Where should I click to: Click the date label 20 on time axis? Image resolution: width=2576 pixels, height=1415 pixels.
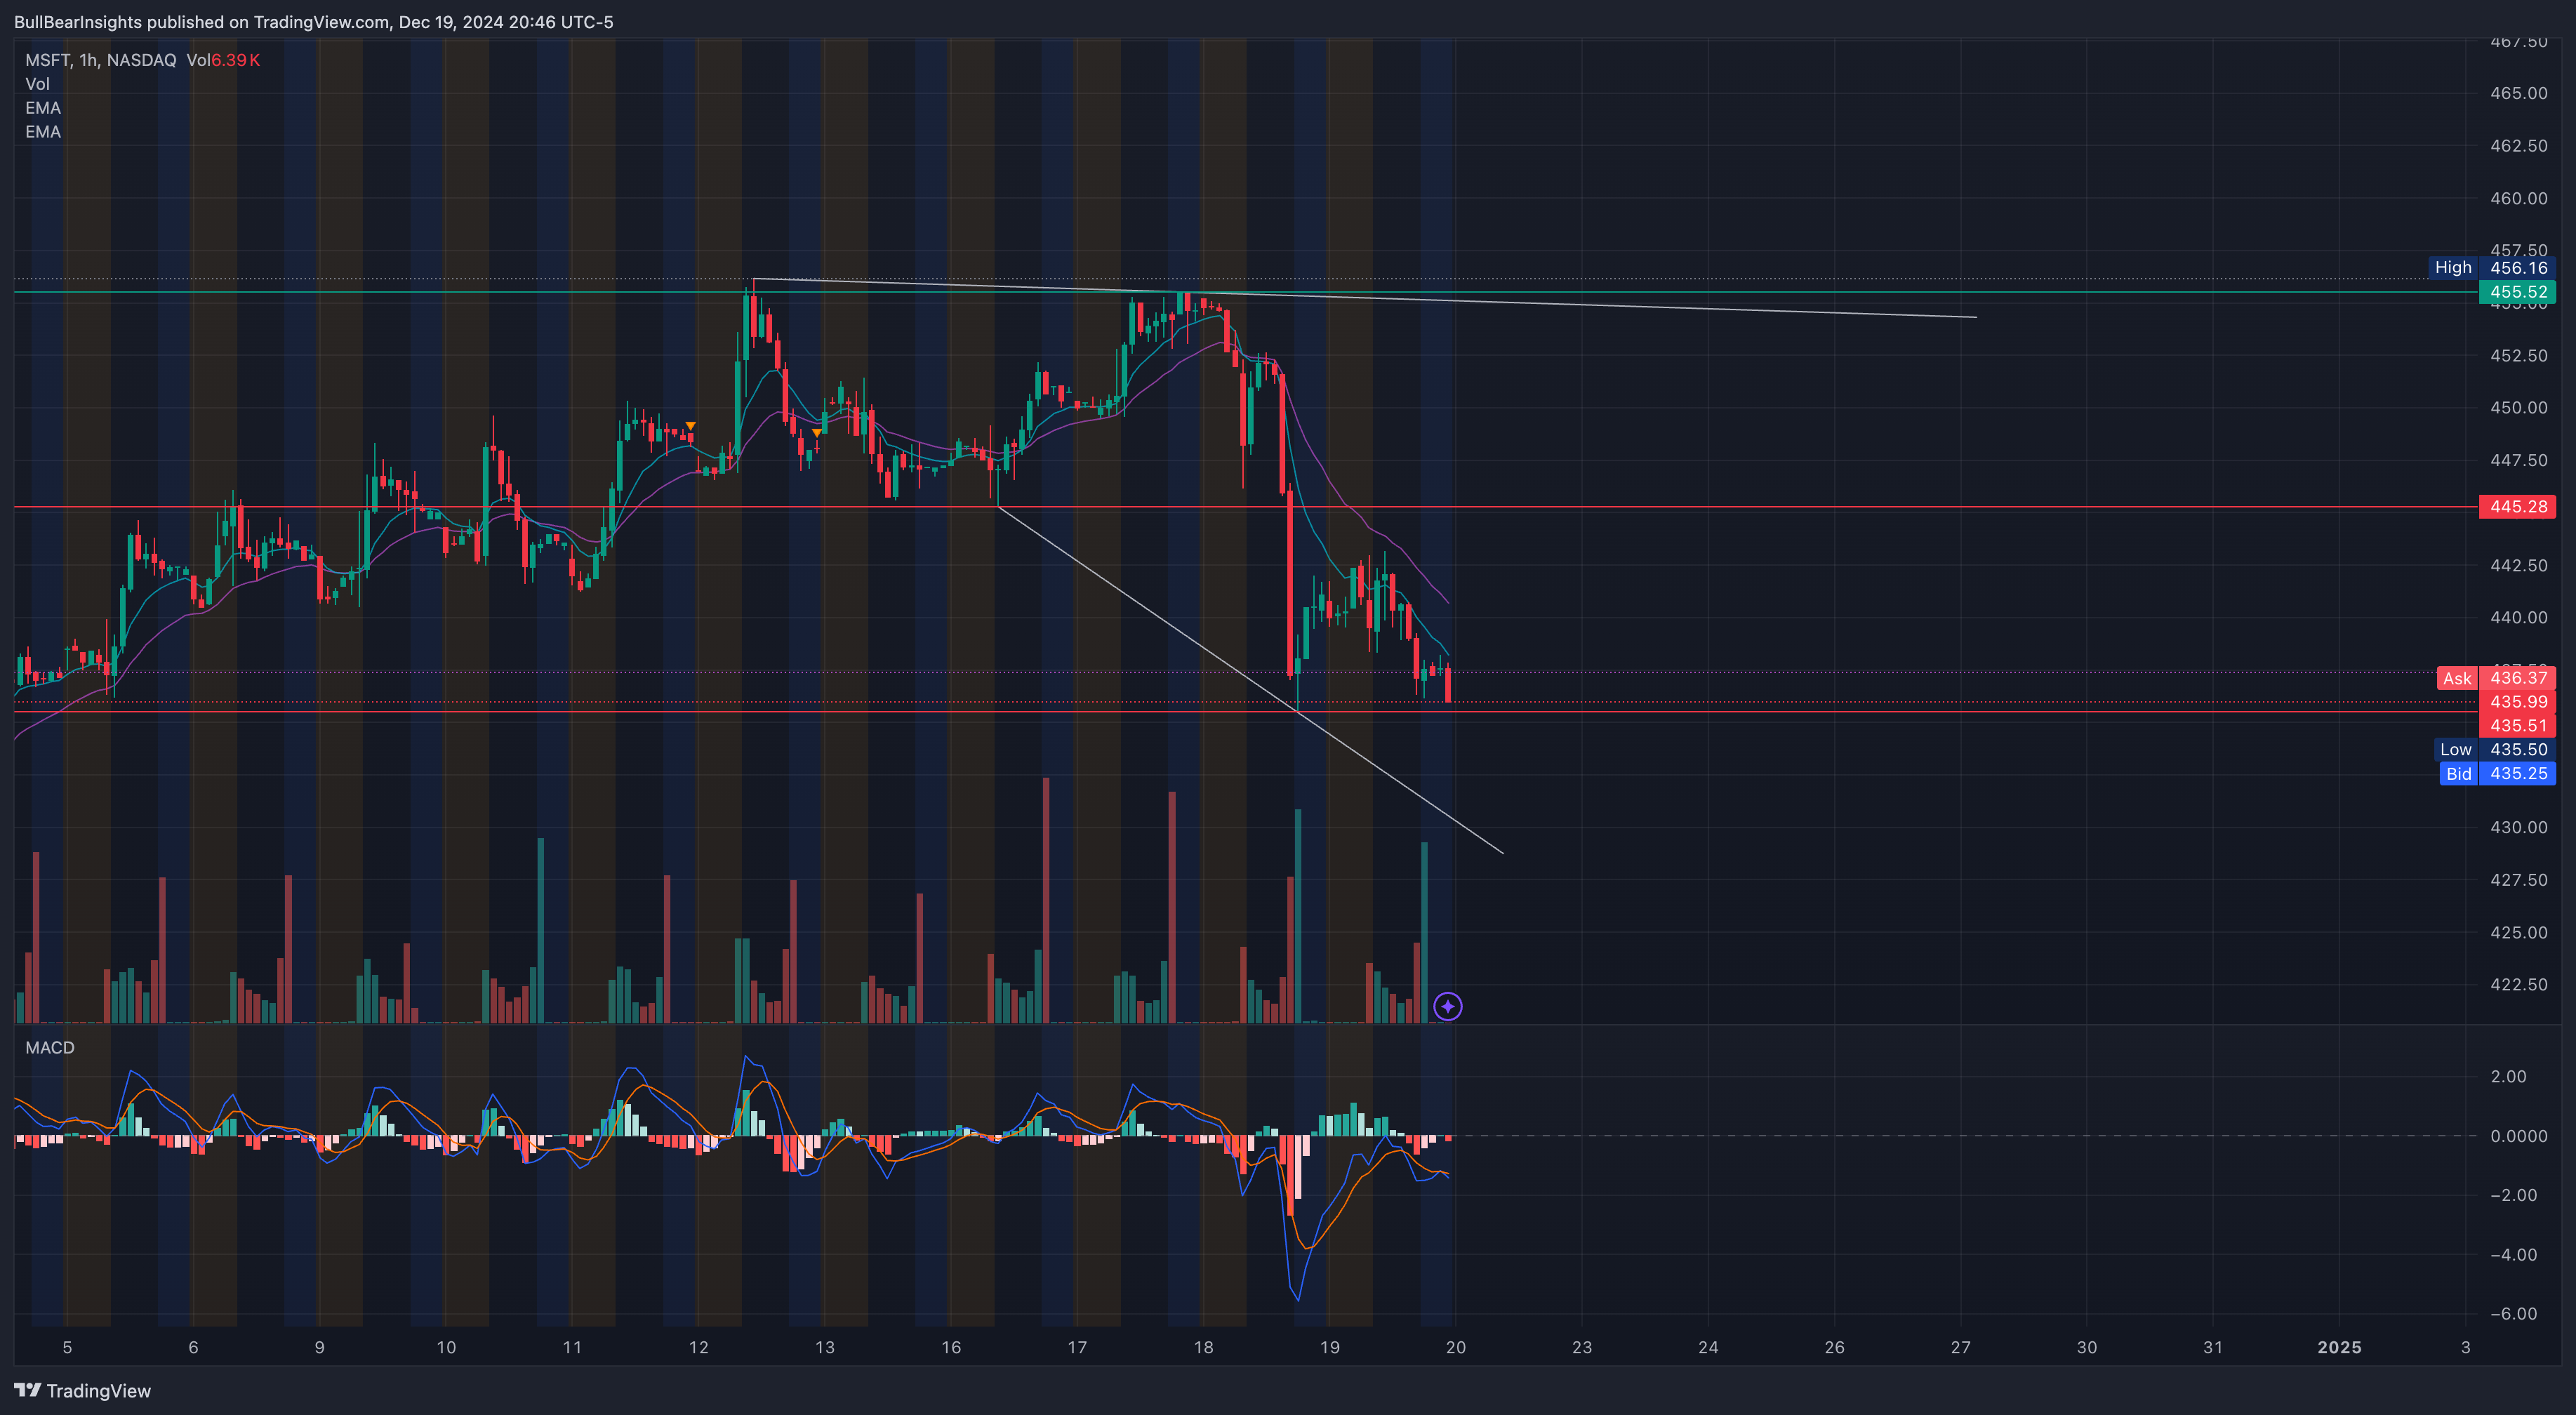click(x=1456, y=1347)
